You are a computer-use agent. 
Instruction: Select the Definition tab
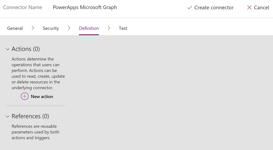click(89, 28)
